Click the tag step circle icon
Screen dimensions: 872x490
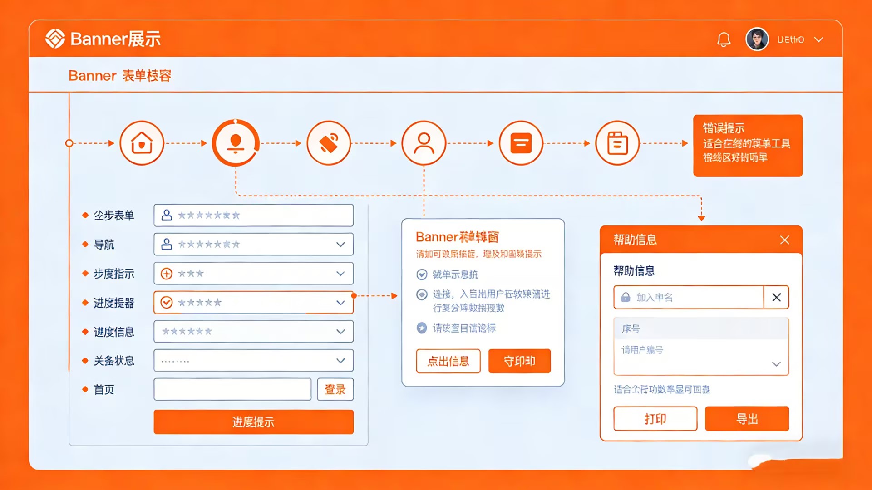329,143
